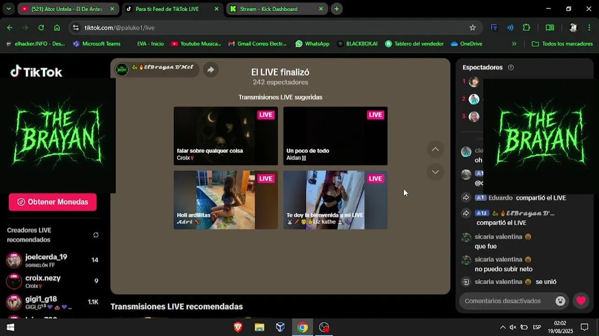The width and height of the screenshot is (599, 336).
Task: Close the YouTube Ator Untela tab
Action: click(112, 9)
